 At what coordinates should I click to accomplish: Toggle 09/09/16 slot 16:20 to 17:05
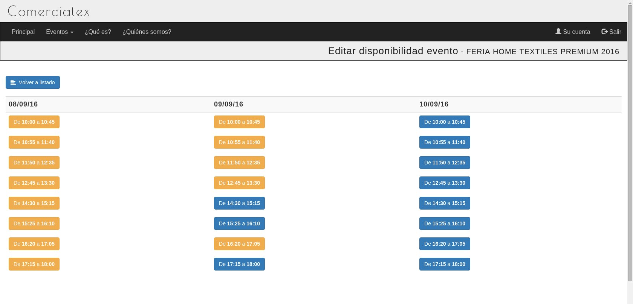(x=239, y=244)
